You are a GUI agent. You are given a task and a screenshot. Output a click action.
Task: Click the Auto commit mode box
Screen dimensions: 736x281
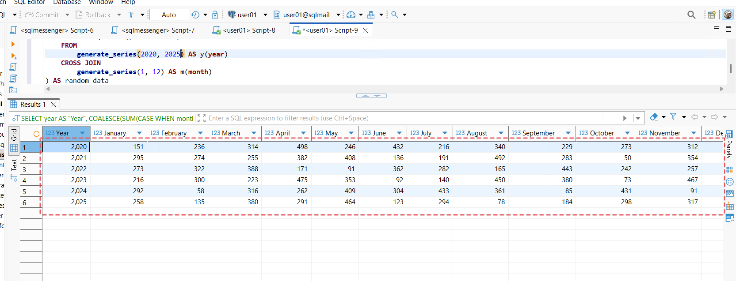click(169, 15)
